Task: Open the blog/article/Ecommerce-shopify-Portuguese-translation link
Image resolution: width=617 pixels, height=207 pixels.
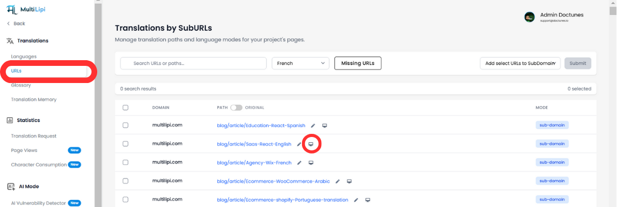Action: (283, 200)
